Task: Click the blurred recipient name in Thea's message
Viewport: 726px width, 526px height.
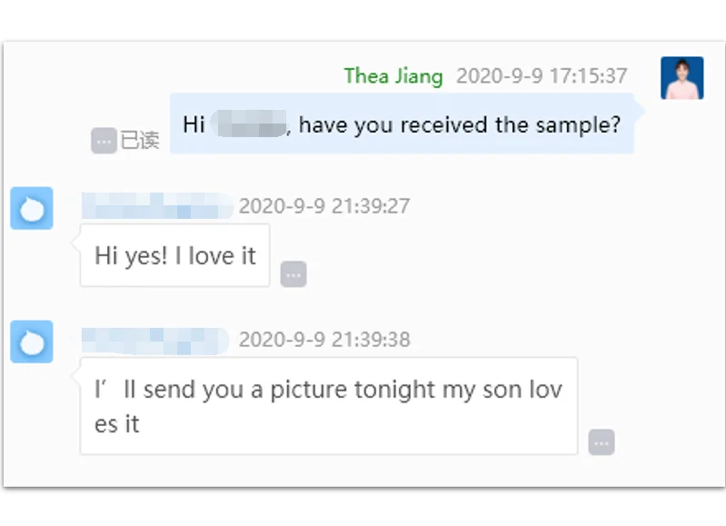Action: click(248, 124)
